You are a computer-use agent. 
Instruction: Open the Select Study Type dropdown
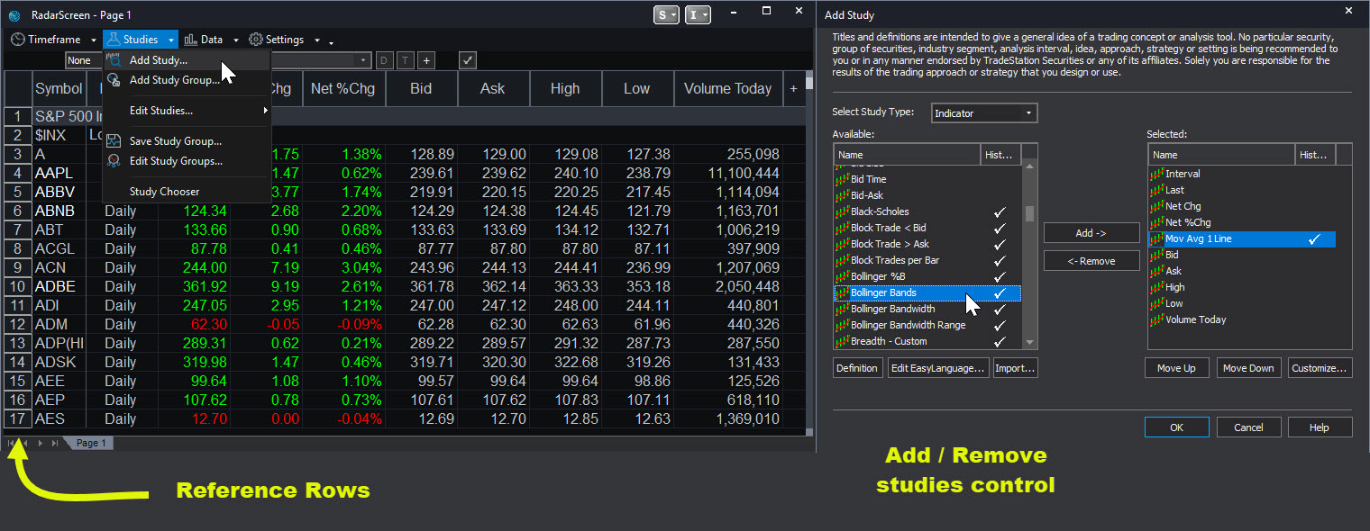click(983, 113)
